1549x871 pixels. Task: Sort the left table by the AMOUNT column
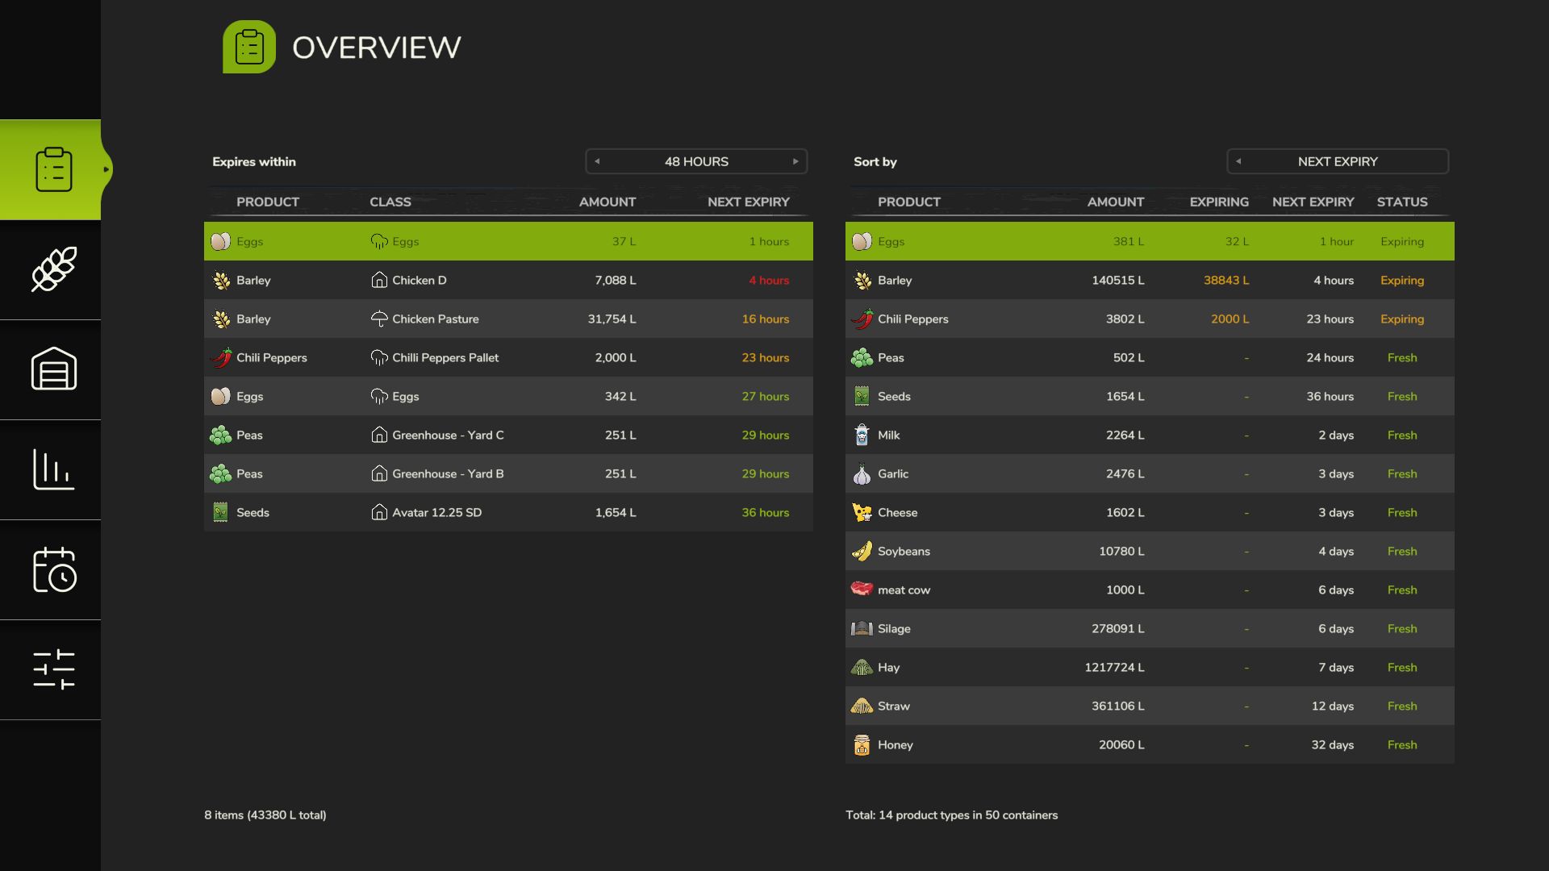pyautogui.click(x=607, y=202)
